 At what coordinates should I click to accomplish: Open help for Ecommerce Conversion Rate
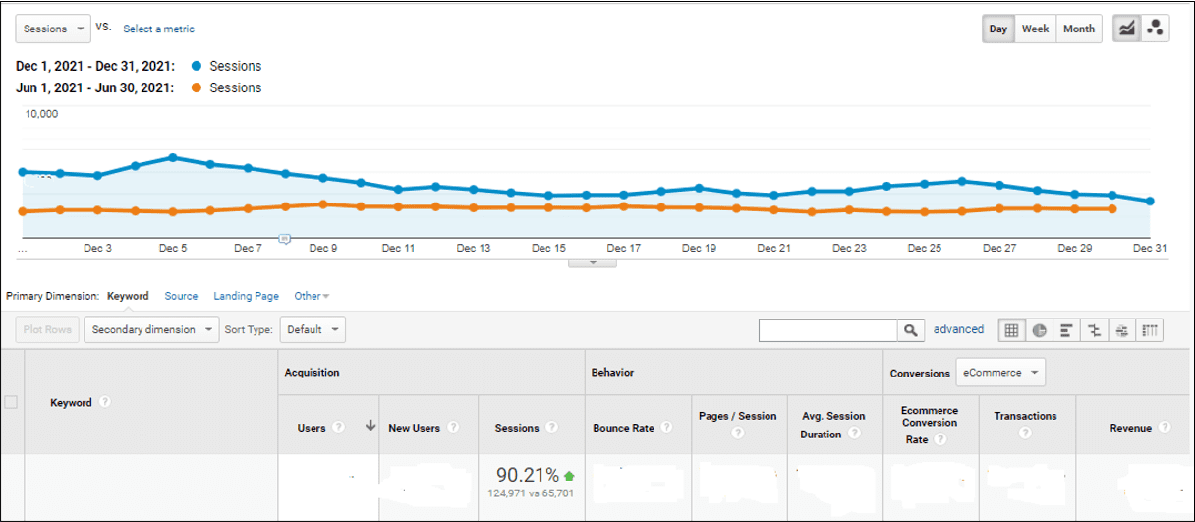[939, 440]
